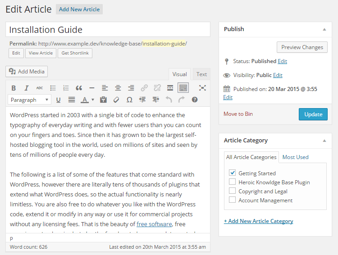Open the Paragraph format dropdown
338x255 pixels.
click(30, 100)
